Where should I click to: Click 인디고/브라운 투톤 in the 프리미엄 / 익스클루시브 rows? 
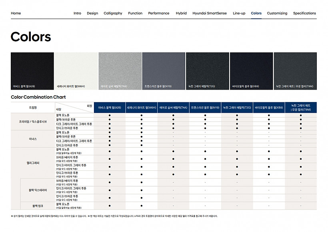tap(67, 128)
